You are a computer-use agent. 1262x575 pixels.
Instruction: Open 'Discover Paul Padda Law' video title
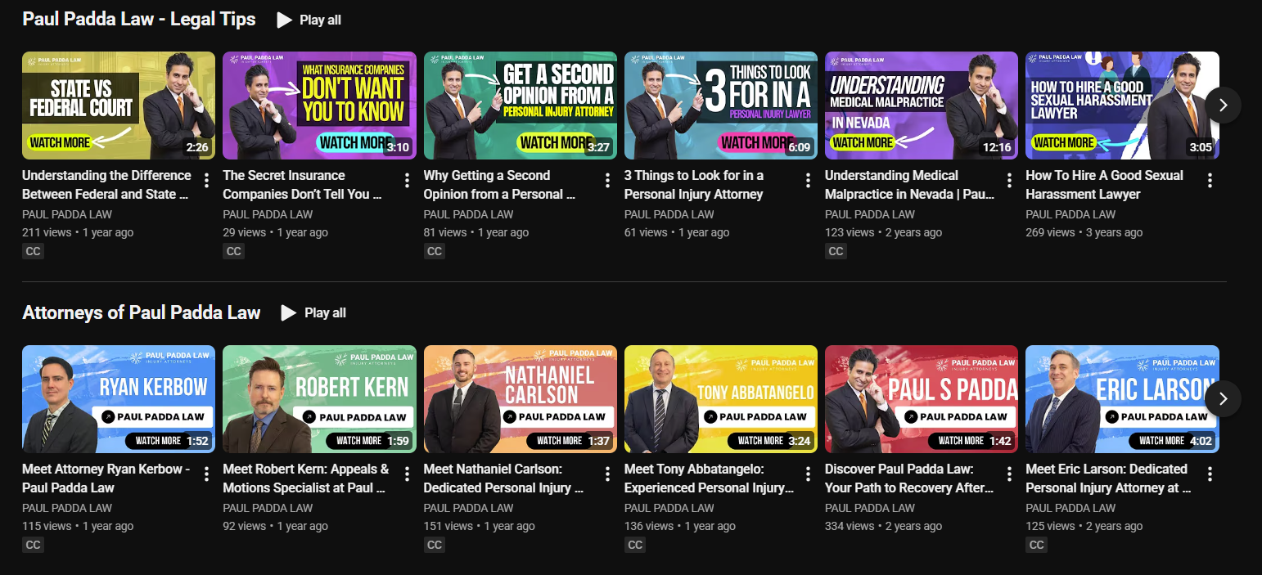(x=909, y=478)
